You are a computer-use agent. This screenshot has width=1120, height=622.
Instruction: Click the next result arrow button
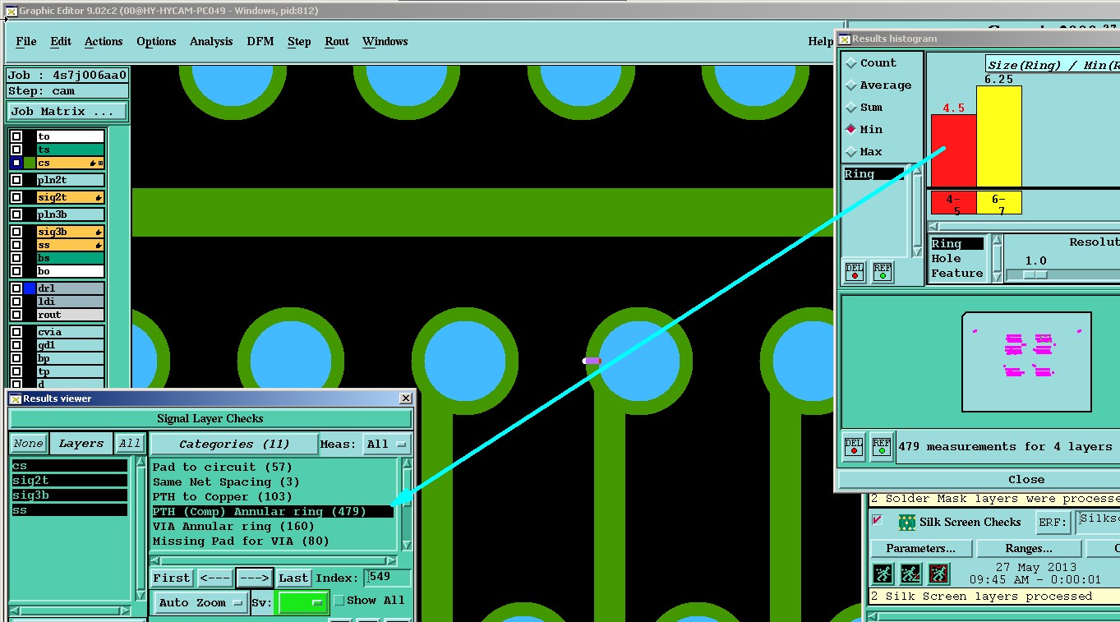[254, 578]
